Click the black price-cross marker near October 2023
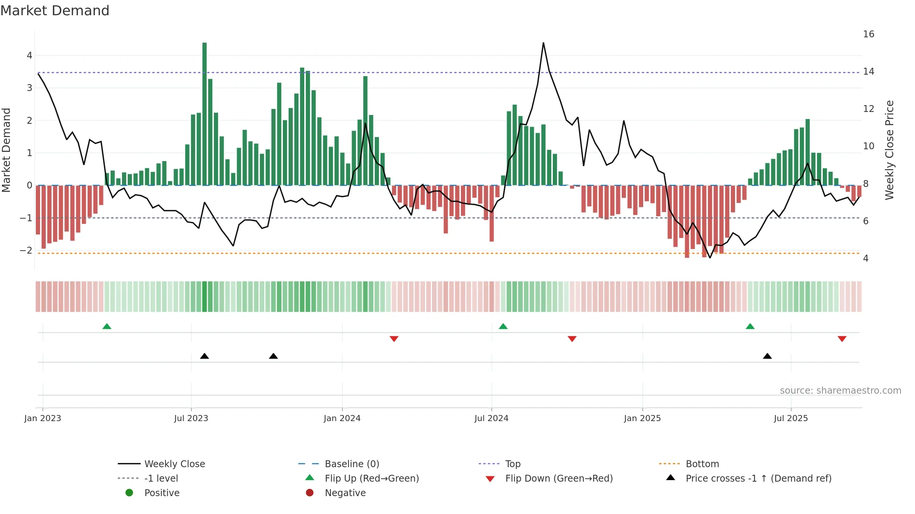The width and height of the screenshot is (915, 514). point(273,356)
